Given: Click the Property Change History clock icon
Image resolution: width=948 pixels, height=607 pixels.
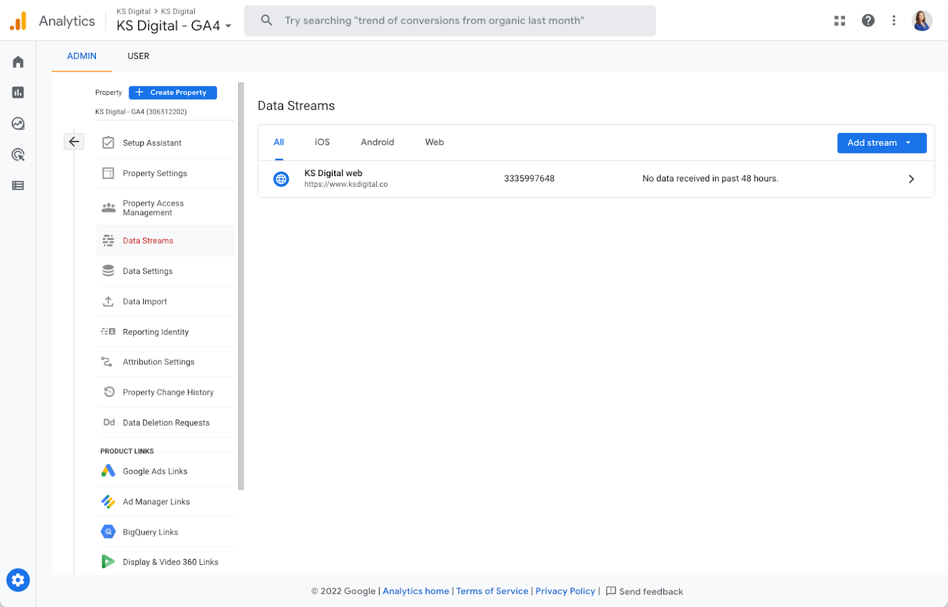Looking at the screenshot, I should pyautogui.click(x=109, y=392).
